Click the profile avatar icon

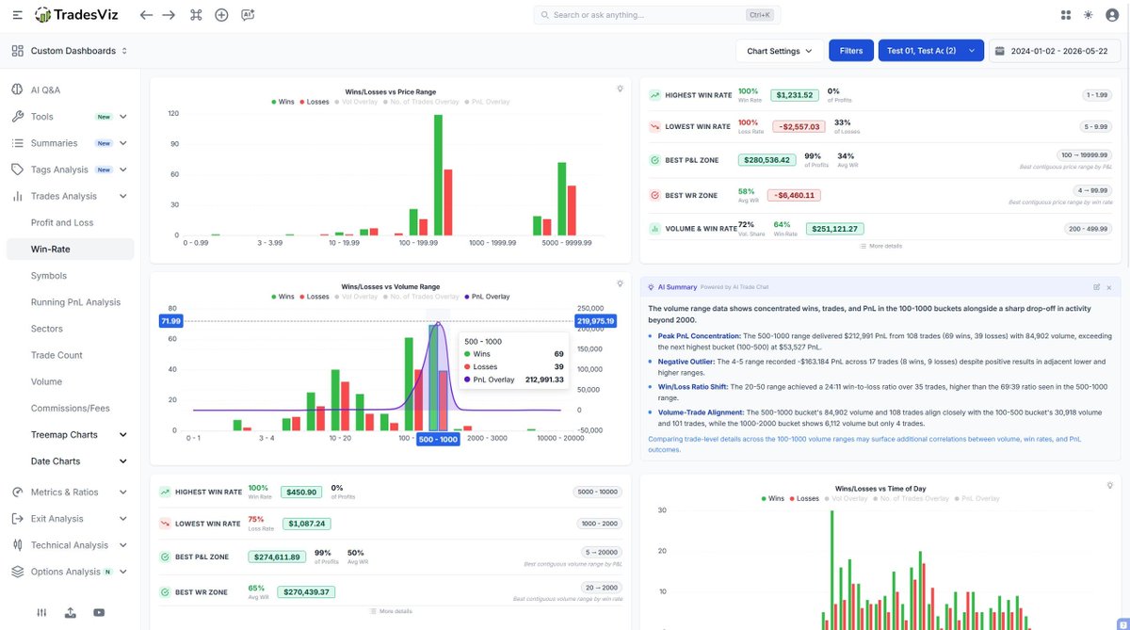(x=1111, y=15)
